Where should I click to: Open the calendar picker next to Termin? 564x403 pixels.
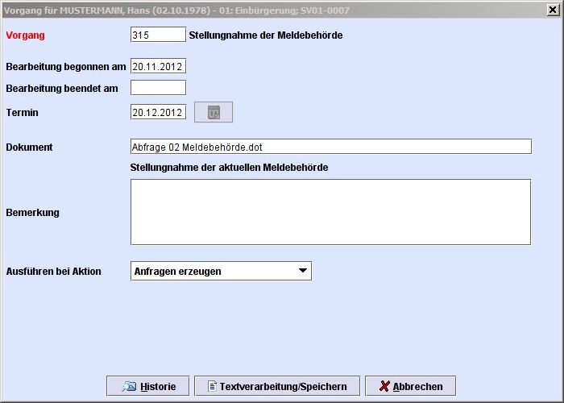(x=214, y=112)
